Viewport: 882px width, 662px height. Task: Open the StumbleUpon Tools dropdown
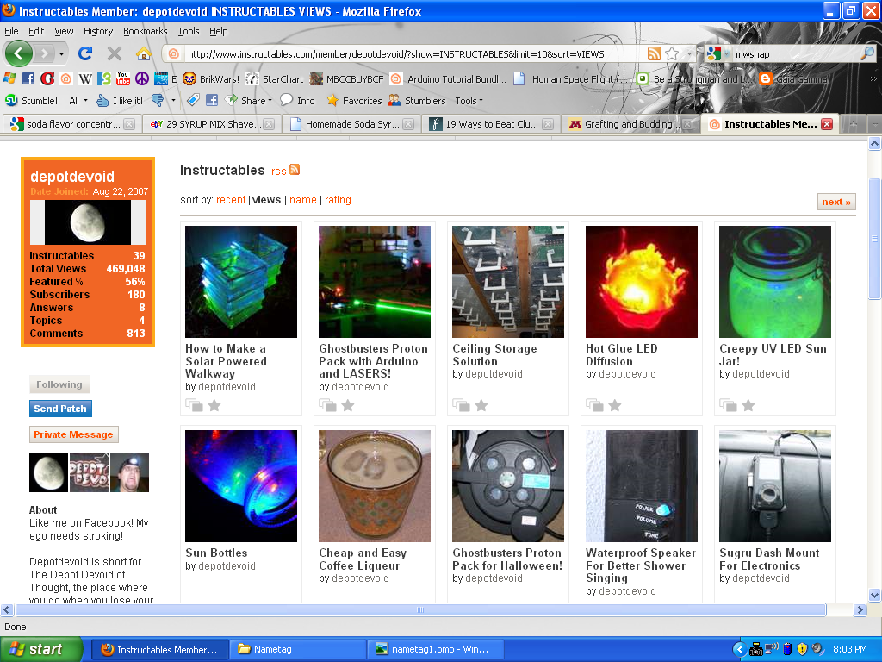click(469, 101)
